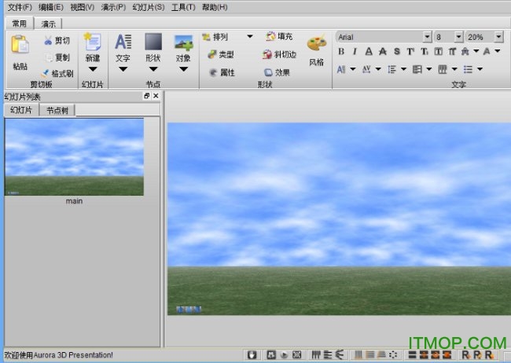This screenshot has height=363, width=511.
Task: Open the Style (风格) palette
Action: point(317,44)
